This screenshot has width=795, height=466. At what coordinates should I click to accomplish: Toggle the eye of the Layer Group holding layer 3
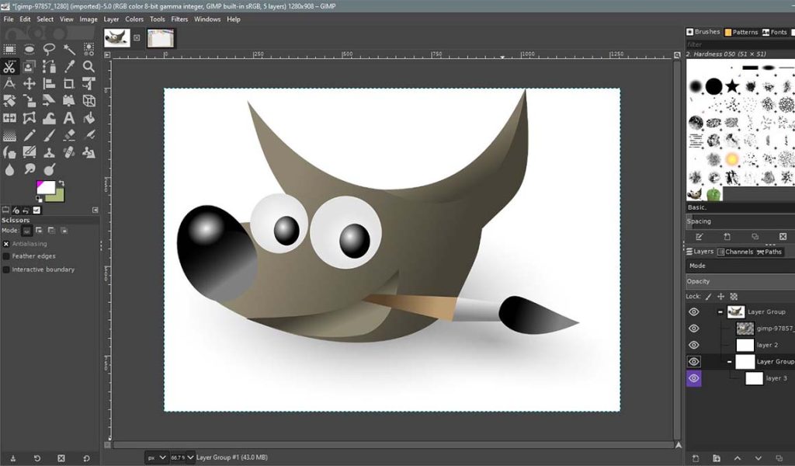pos(693,362)
